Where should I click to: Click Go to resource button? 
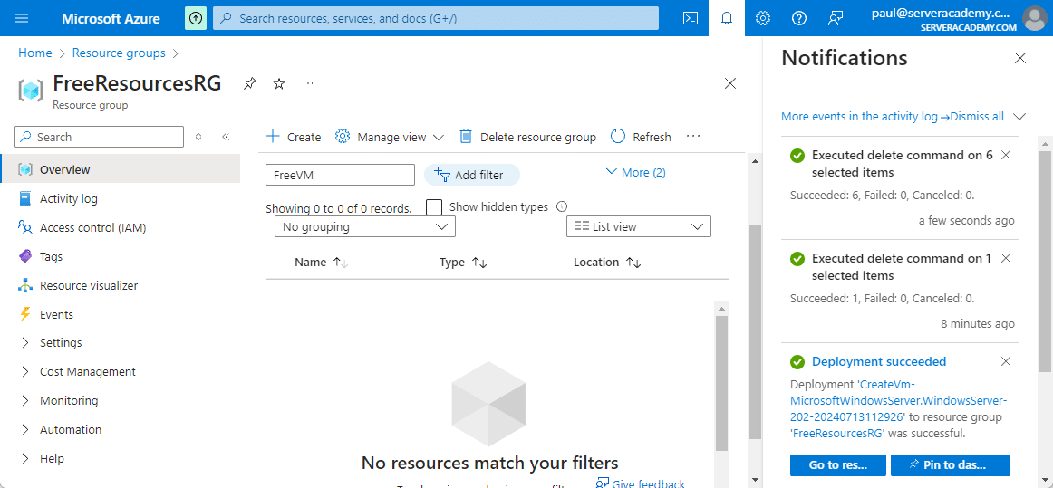click(837, 464)
